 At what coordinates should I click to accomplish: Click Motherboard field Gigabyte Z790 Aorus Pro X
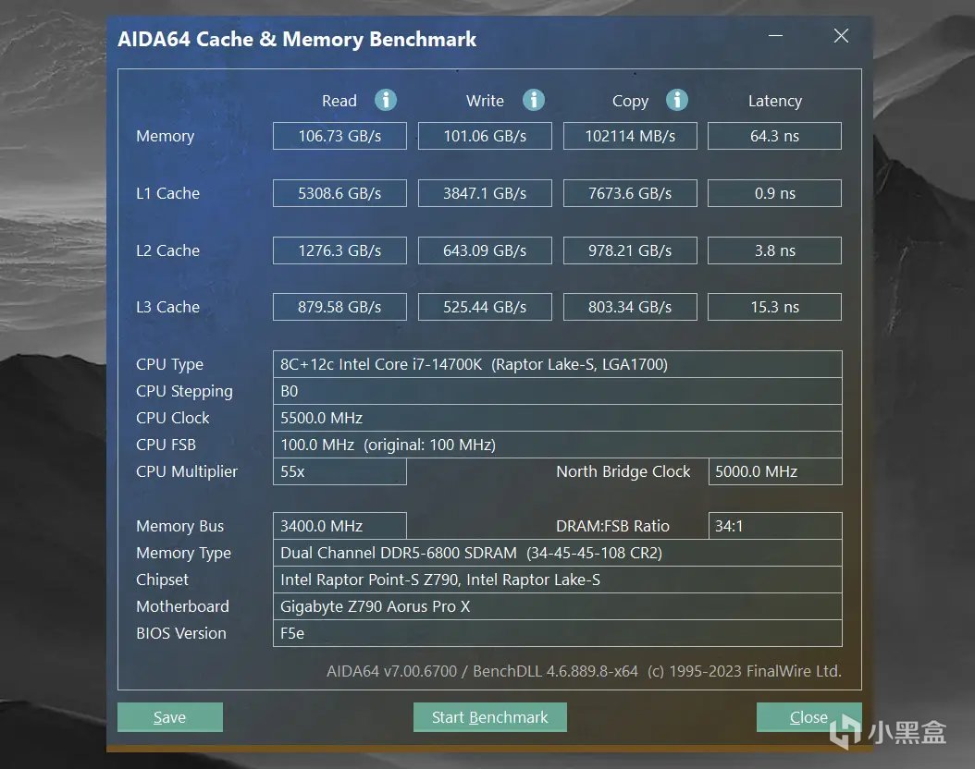[557, 606]
